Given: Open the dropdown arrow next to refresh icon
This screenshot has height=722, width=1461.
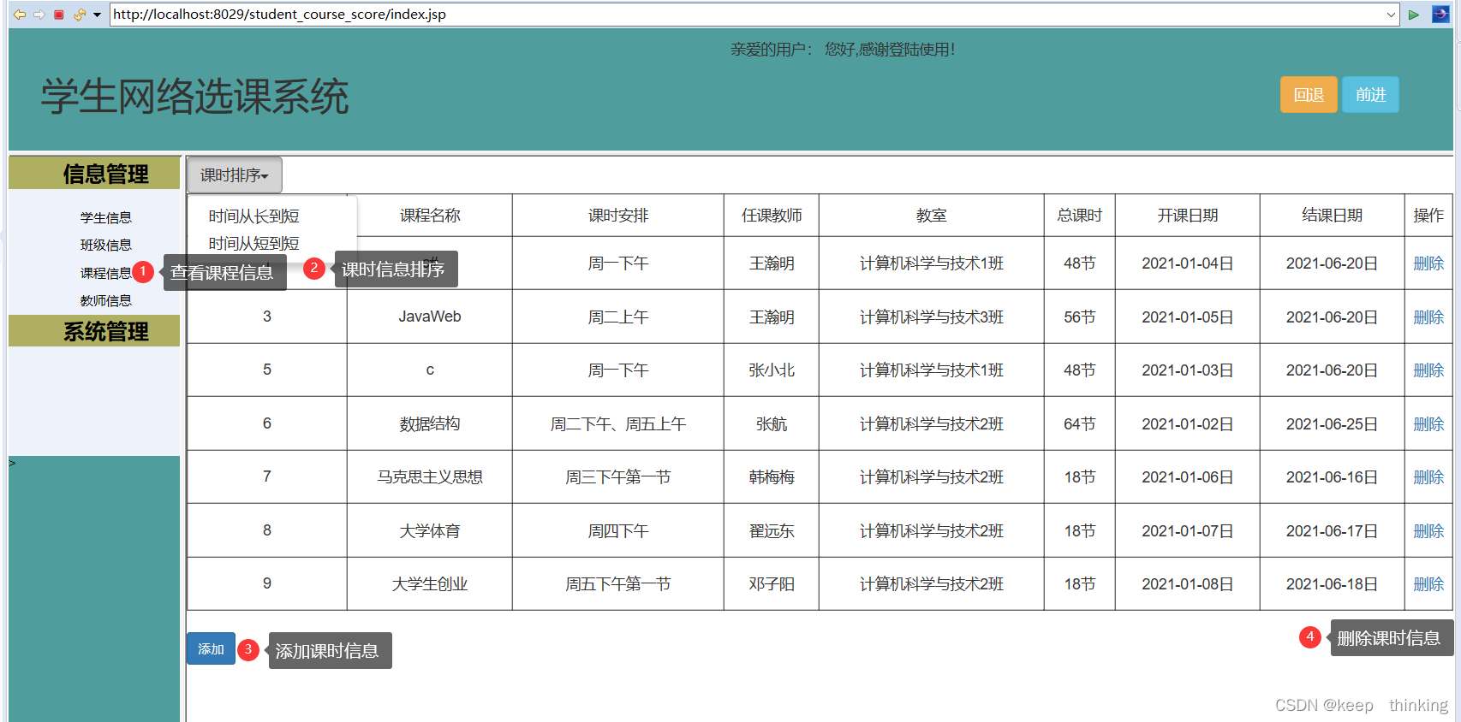Looking at the screenshot, I should 97,15.
